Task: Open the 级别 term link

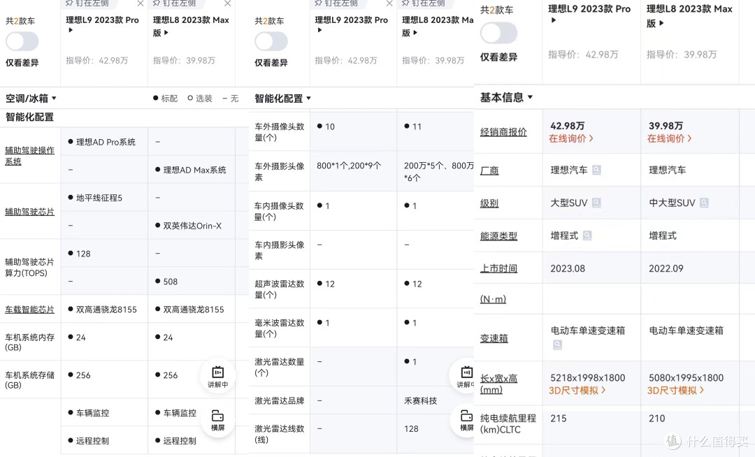Action: [x=489, y=203]
